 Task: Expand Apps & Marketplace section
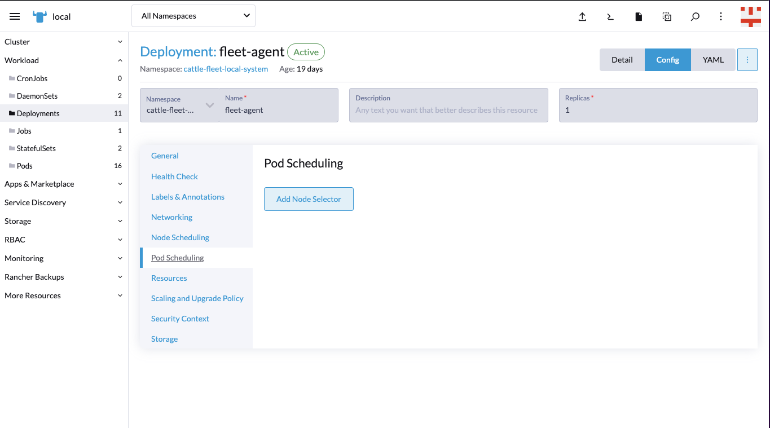coord(64,184)
